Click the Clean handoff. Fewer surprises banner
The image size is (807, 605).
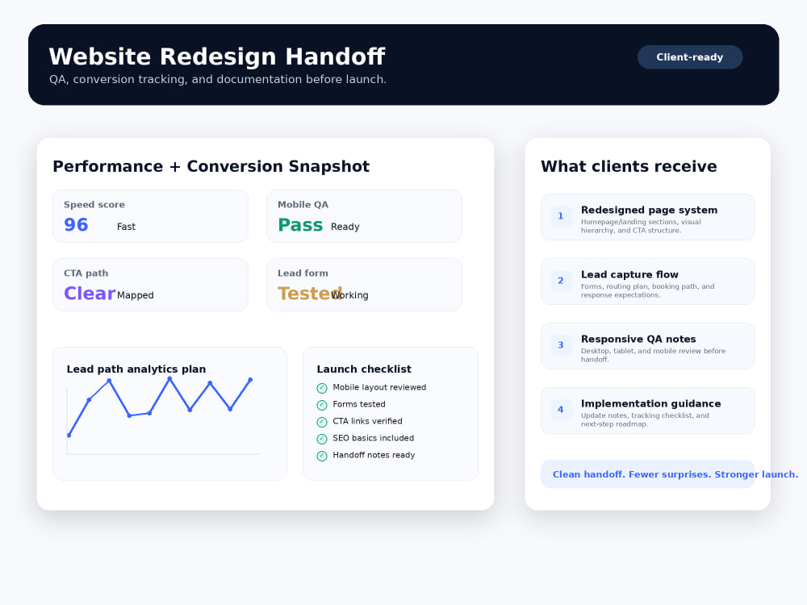point(647,474)
